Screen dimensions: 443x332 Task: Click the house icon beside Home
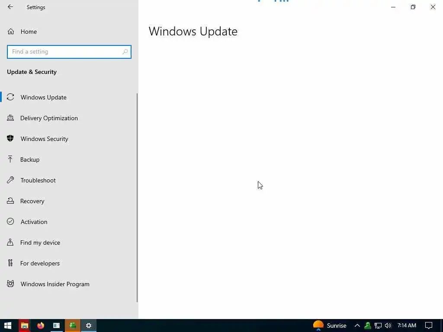point(11,32)
